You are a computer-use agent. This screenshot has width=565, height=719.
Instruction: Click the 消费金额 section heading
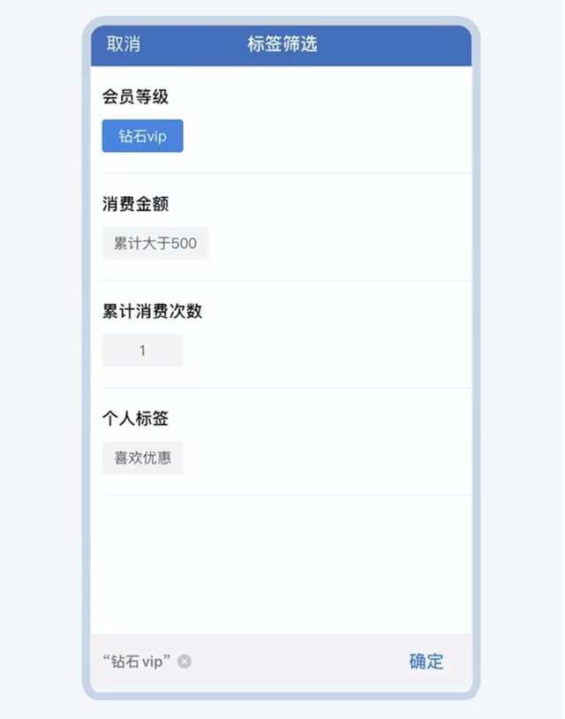tap(135, 204)
